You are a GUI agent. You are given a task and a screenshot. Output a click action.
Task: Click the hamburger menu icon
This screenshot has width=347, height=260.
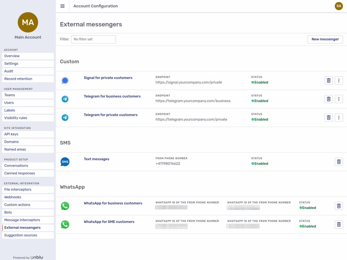(62, 6)
